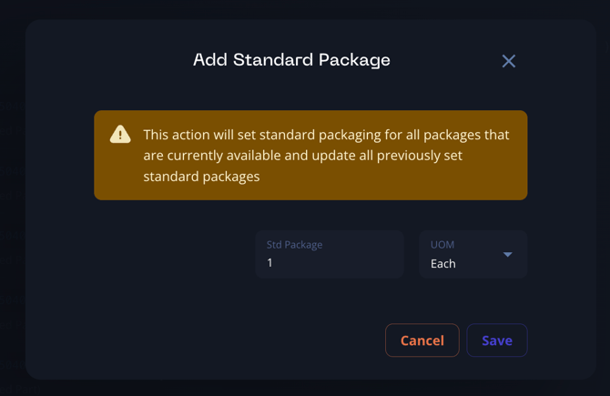Select the 'Each' UOM value

[443, 264]
